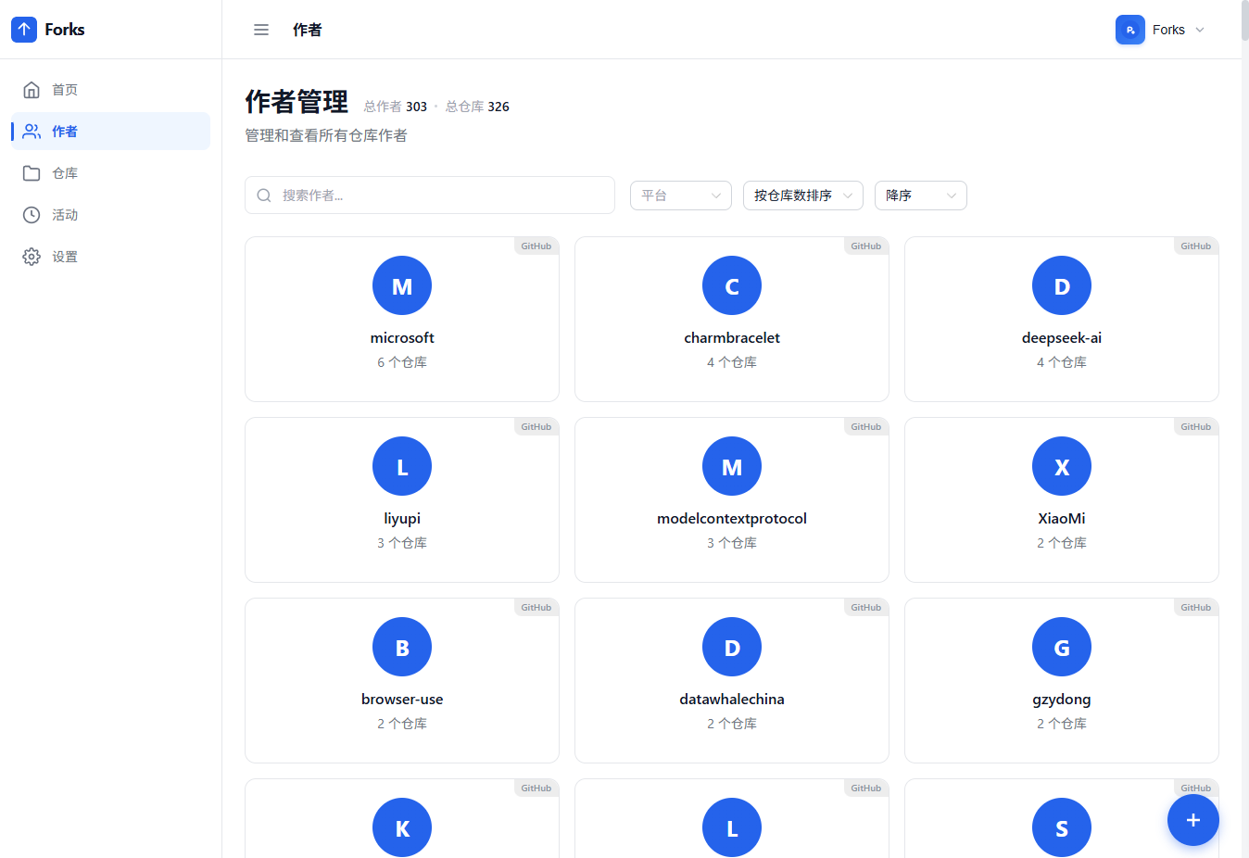1249x858 pixels.
Task: Click the K avatar in bottom row
Action: click(402, 827)
